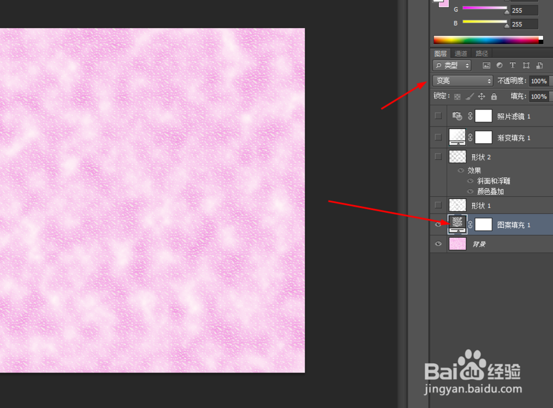This screenshot has width=553, height=408.
Task: Hide the 背景 layer
Action: pos(438,244)
